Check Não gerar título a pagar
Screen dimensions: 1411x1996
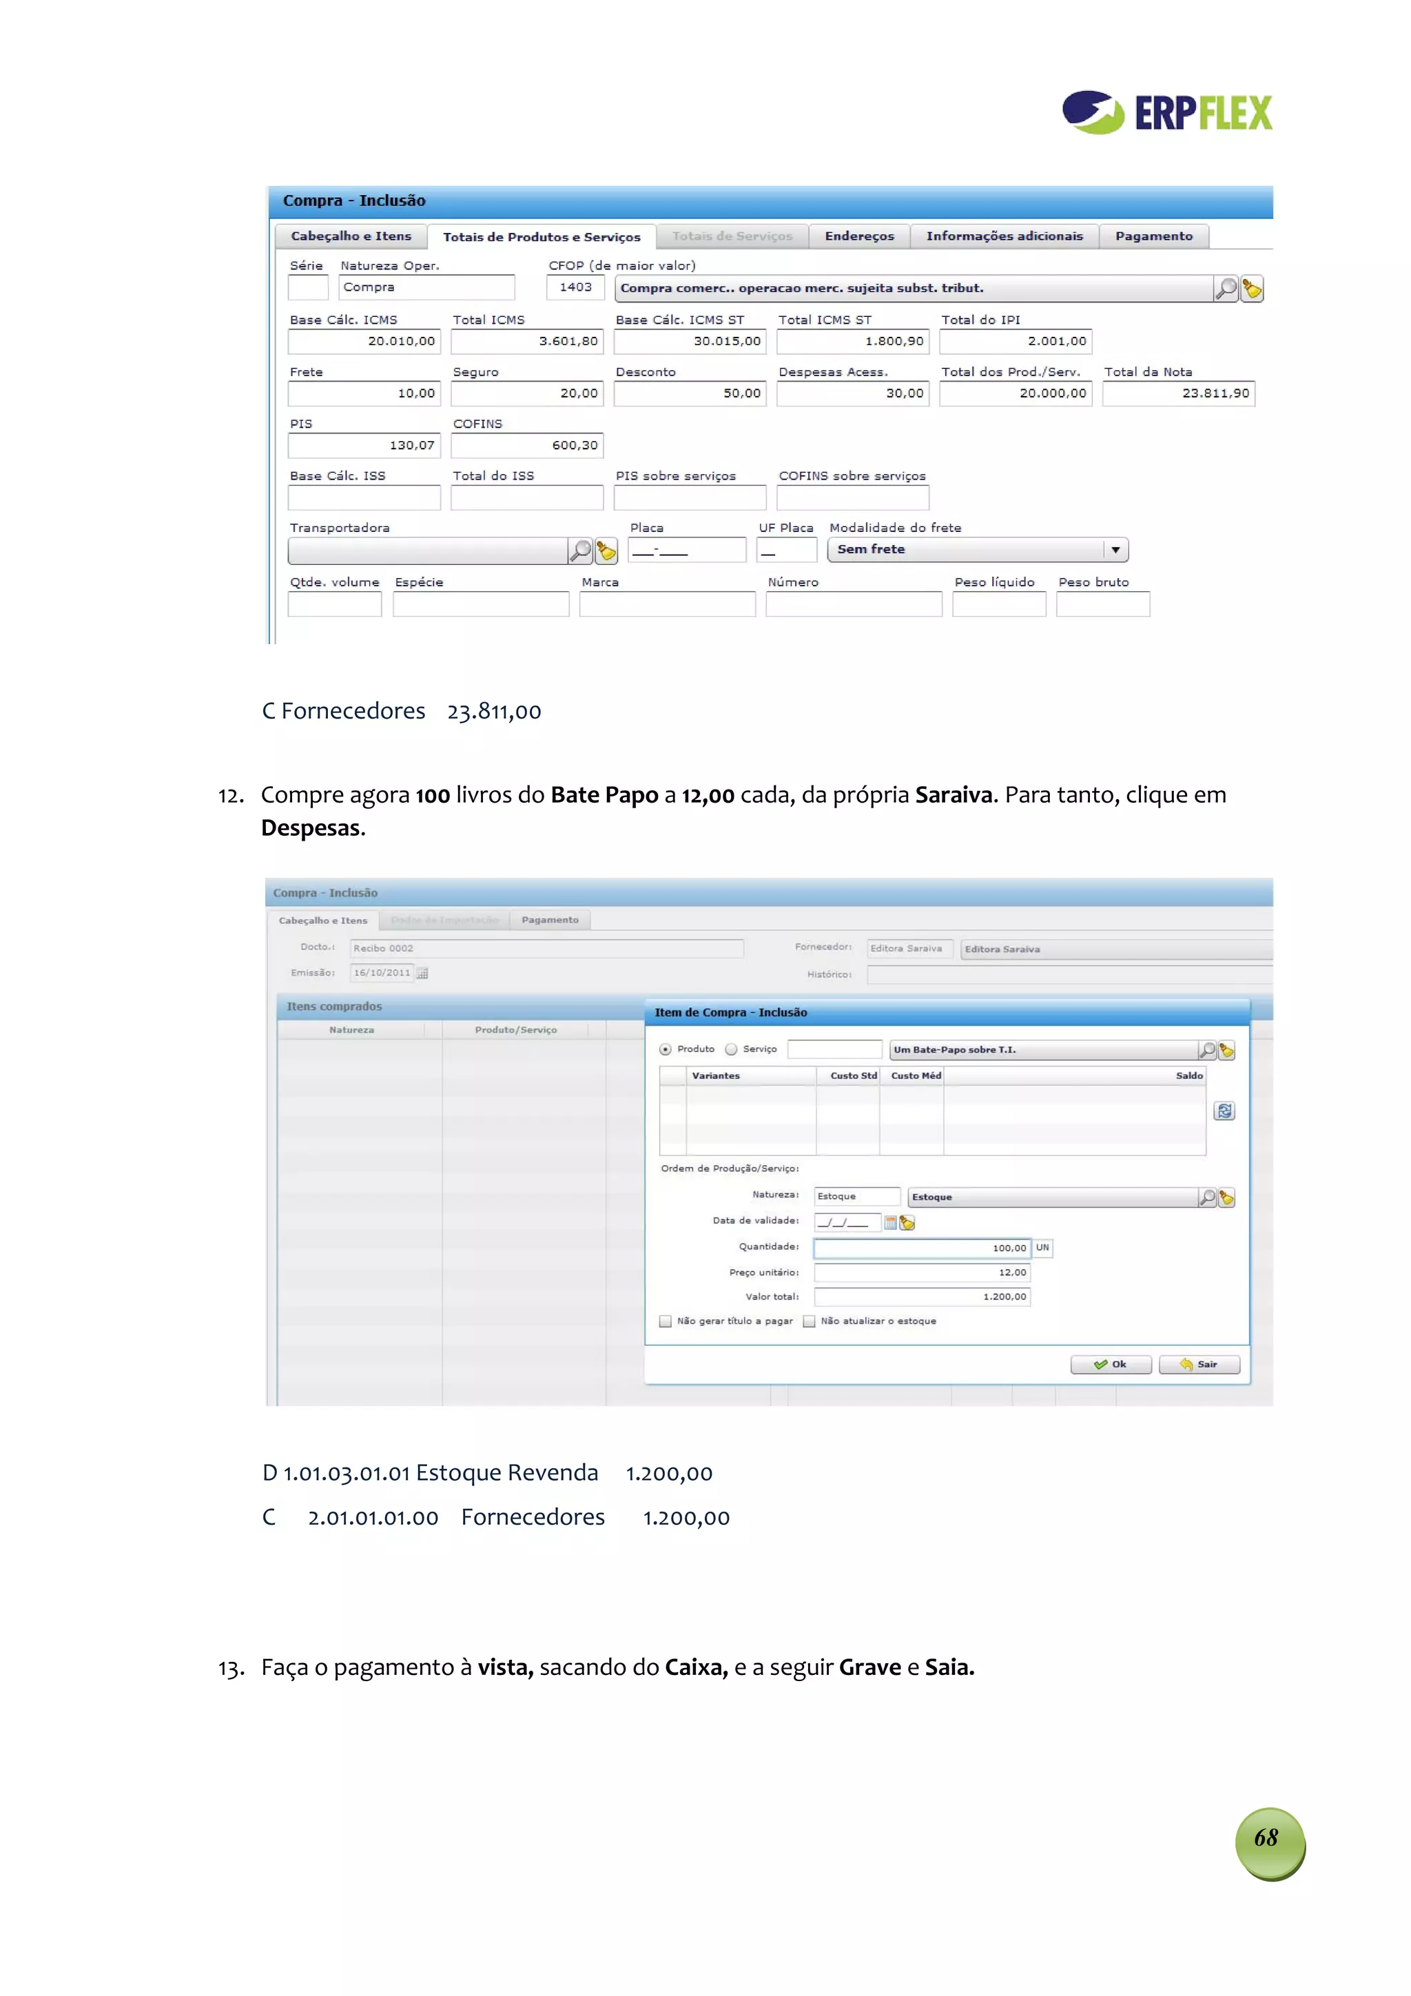[666, 1321]
